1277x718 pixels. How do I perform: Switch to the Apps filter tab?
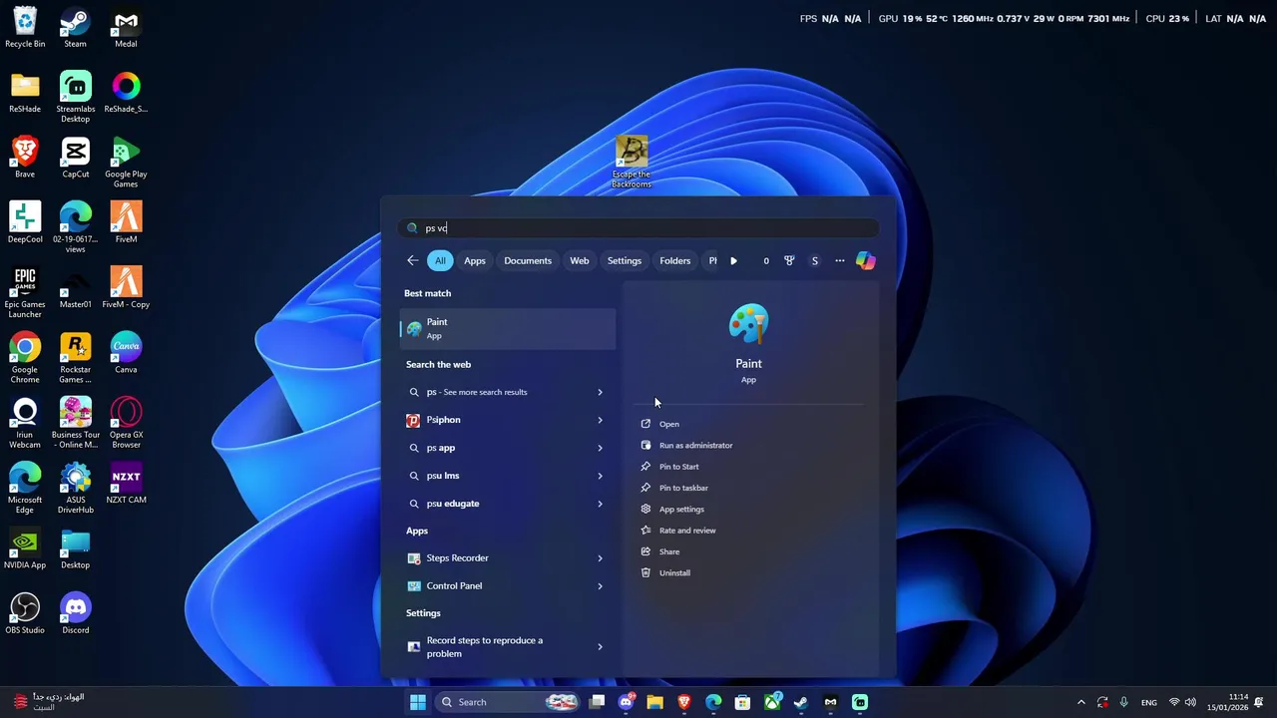(x=475, y=260)
